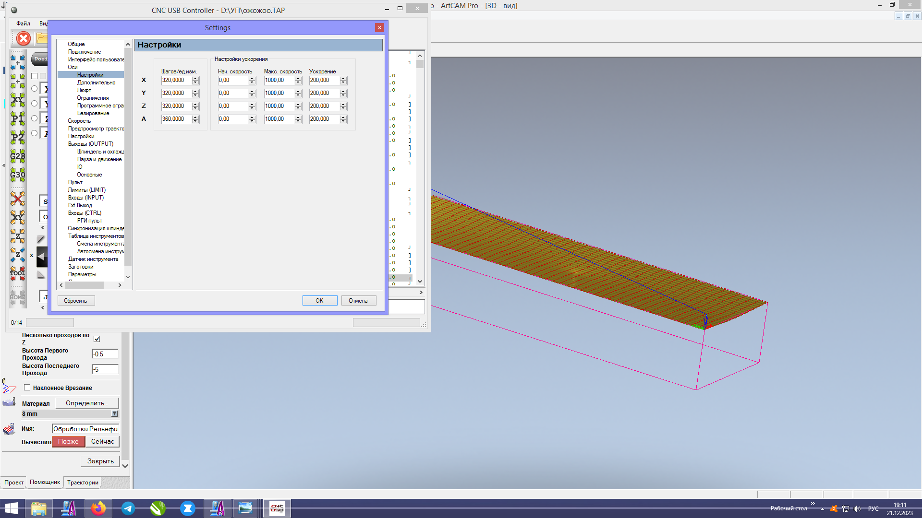Click the P1 go-to-park icon
The width and height of the screenshot is (922, 518).
(x=18, y=118)
